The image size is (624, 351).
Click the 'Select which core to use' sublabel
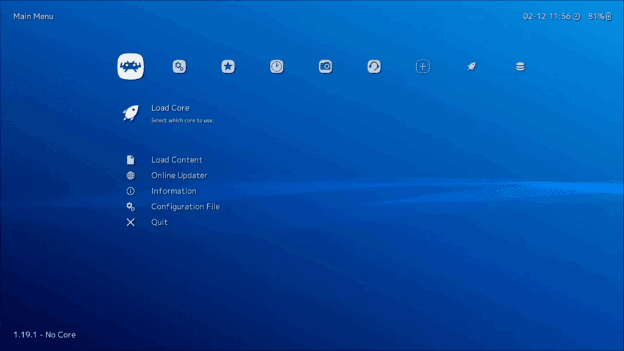[182, 121]
